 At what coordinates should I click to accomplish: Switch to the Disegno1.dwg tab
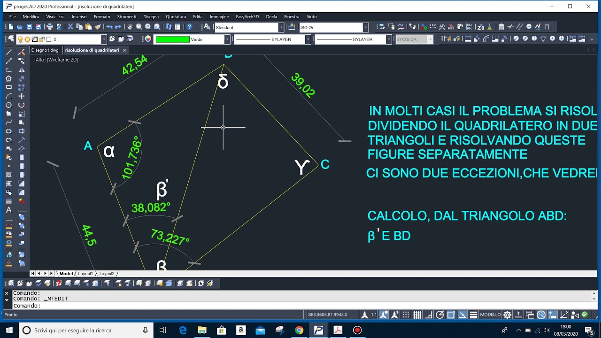pos(45,50)
